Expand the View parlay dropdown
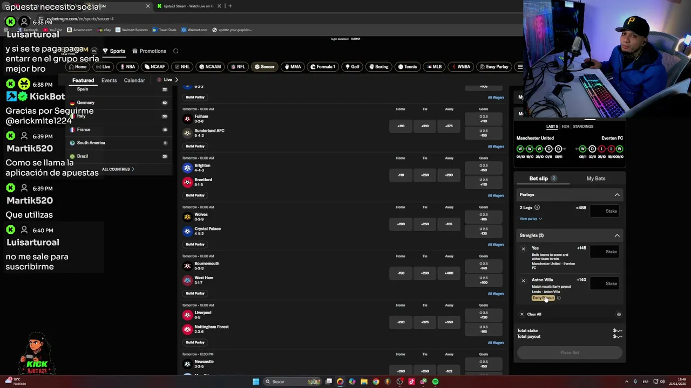Viewport: 691px width, 388px height. pos(531,219)
